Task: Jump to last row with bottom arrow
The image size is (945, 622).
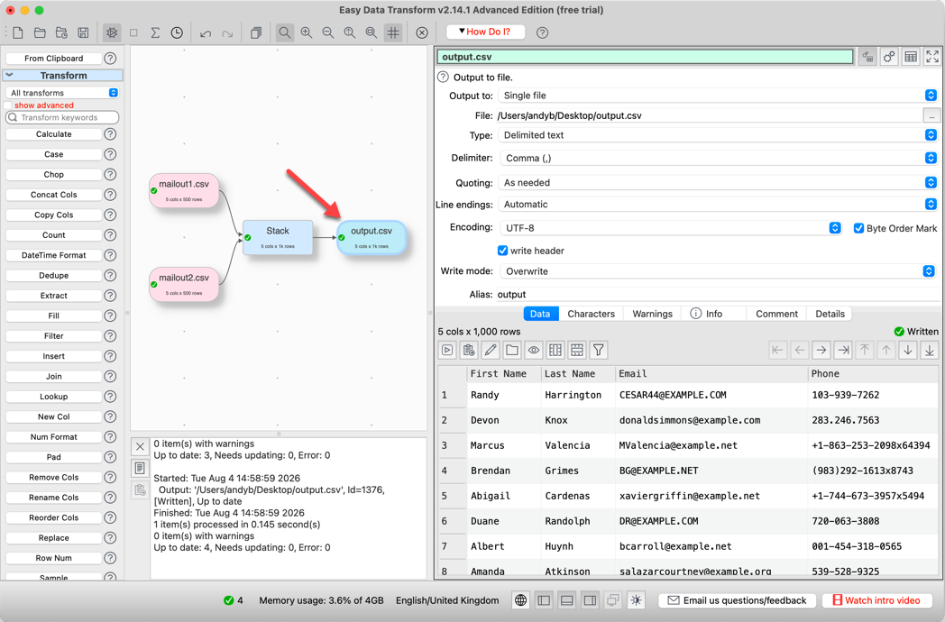Action: [930, 350]
